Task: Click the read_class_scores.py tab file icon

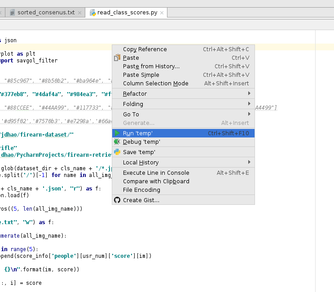Action: point(93,13)
